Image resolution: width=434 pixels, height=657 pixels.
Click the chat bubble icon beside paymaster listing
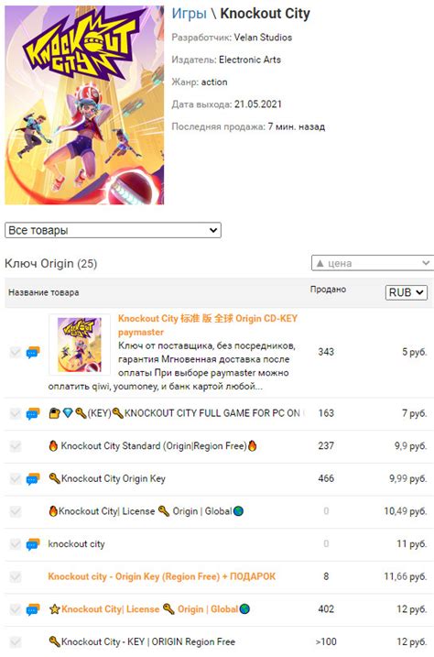tap(33, 353)
